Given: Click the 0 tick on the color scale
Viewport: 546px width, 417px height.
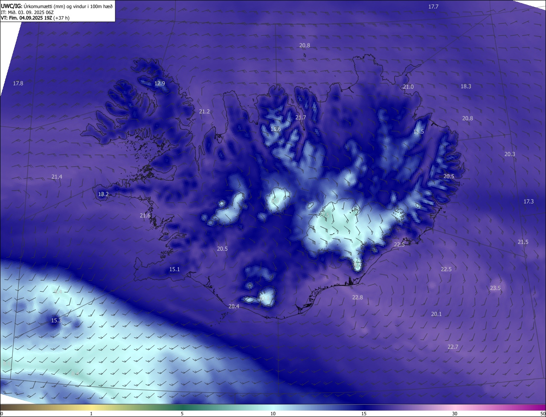Looking at the screenshot, I should click(2, 414).
